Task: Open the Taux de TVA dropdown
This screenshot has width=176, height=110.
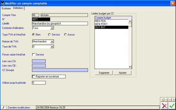Action: pyautogui.click(x=52, y=47)
